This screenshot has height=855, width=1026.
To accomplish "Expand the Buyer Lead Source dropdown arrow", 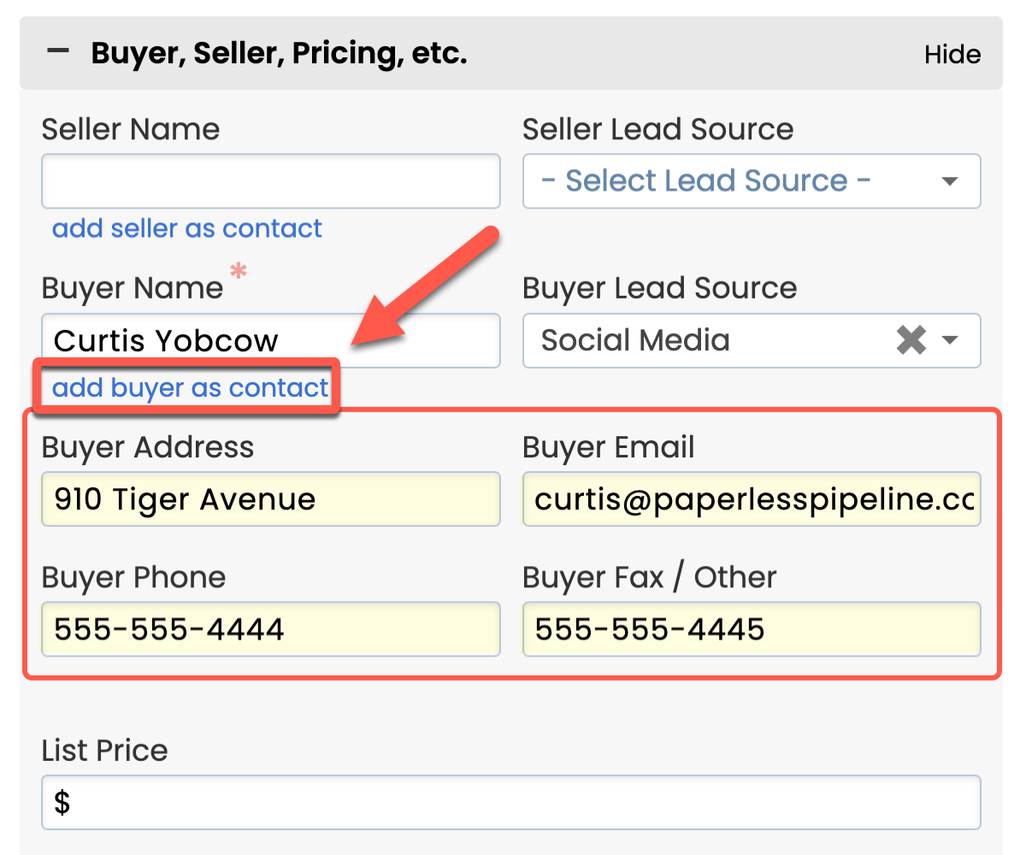I will [x=949, y=340].
